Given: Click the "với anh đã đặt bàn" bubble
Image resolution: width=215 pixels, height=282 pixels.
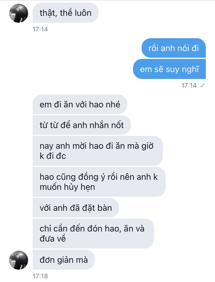Looking at the screenshot, I should pyautogui.click(x=76, y=208).
